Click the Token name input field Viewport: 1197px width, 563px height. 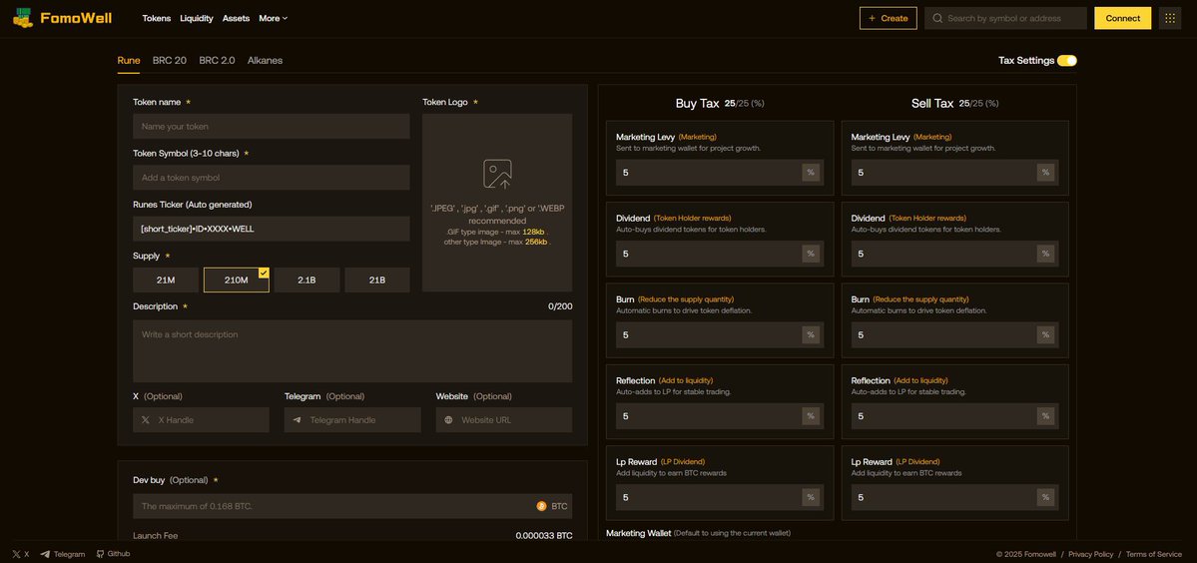coord(271,126)
